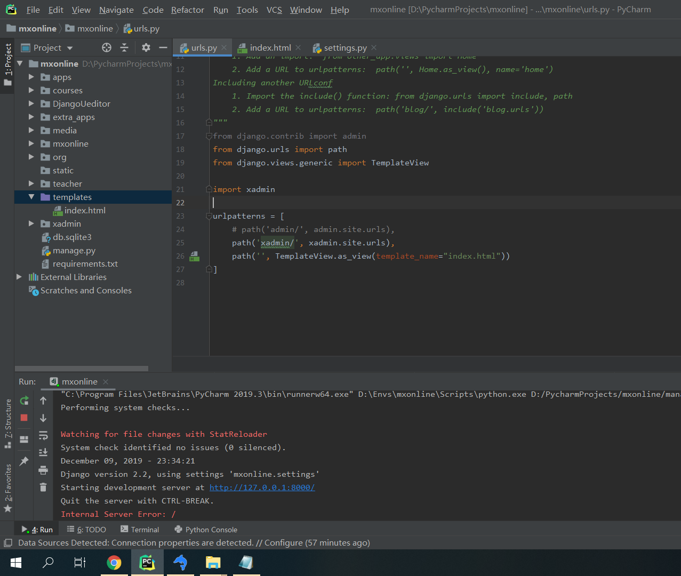Open Chrome from the Windows taskbar
The width and height of the screenshot is (681, 576).
(114, 563)
